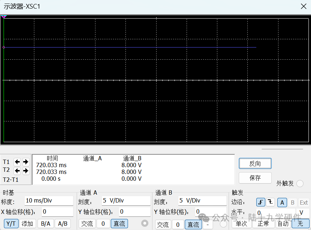Click Channel B Y 轴位移 field

(x=211, y=212)
